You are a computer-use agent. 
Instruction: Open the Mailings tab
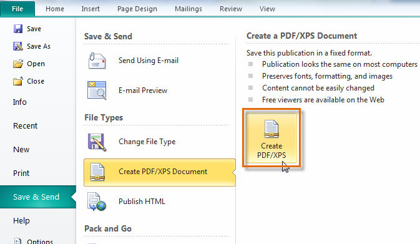[x=188, y=9]
